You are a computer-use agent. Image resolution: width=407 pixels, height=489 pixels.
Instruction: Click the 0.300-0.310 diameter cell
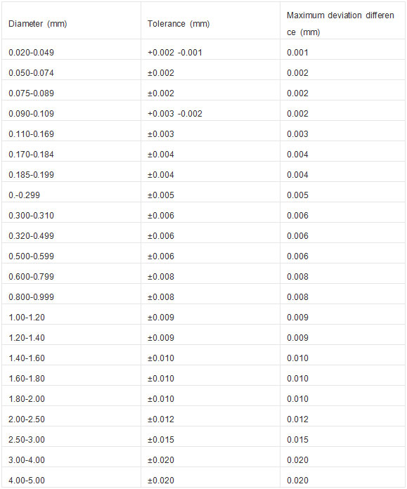point(31,216)
